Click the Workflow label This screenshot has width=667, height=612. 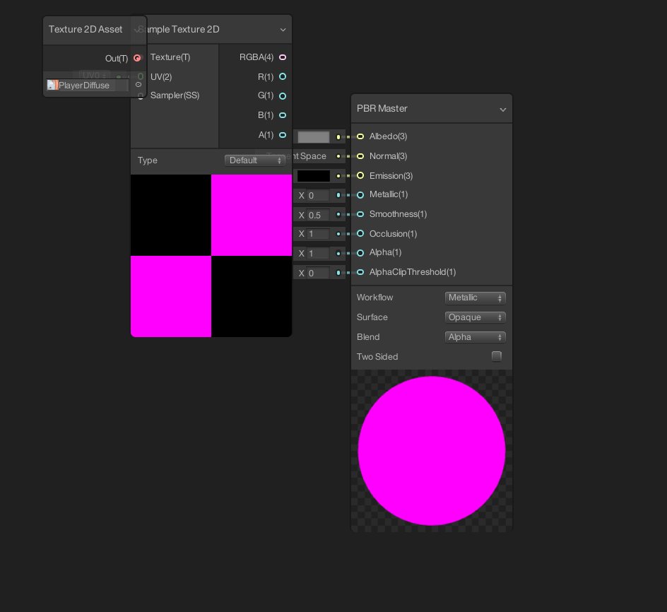374,298
